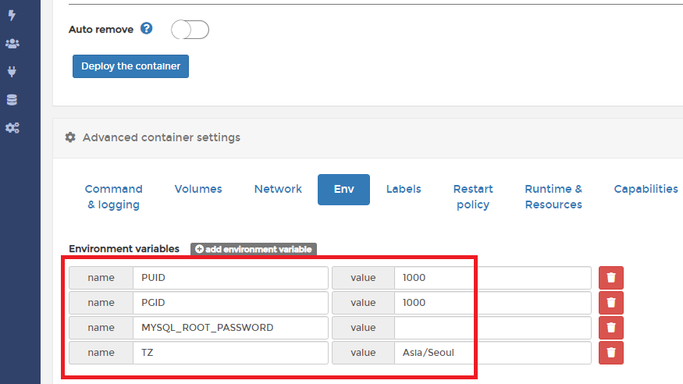Toggle the Auto remove switch
This screenshot has height=384, width=683.
click(x=190, y=30)
